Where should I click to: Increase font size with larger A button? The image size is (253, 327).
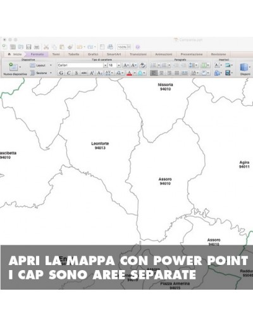(x=126, y=65)
